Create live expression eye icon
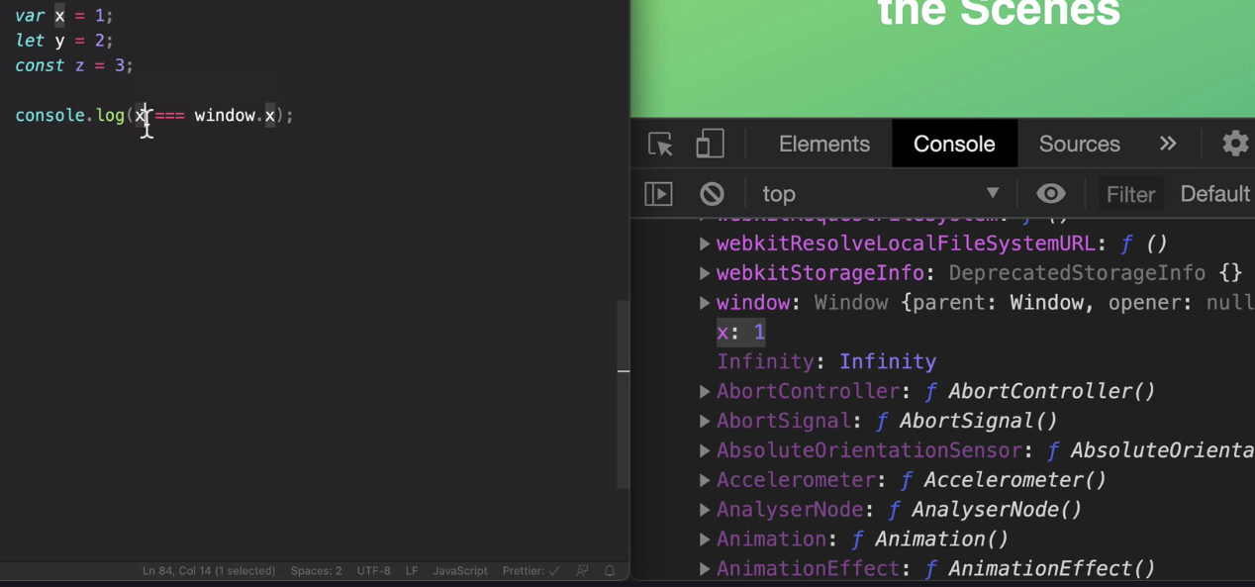Viewport: 1255px width, 587px height. (x=1051, y=194)
